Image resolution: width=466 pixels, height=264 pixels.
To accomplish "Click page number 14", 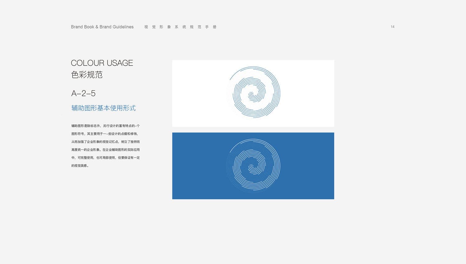I will pyautogui.click(x=392, y=27).
